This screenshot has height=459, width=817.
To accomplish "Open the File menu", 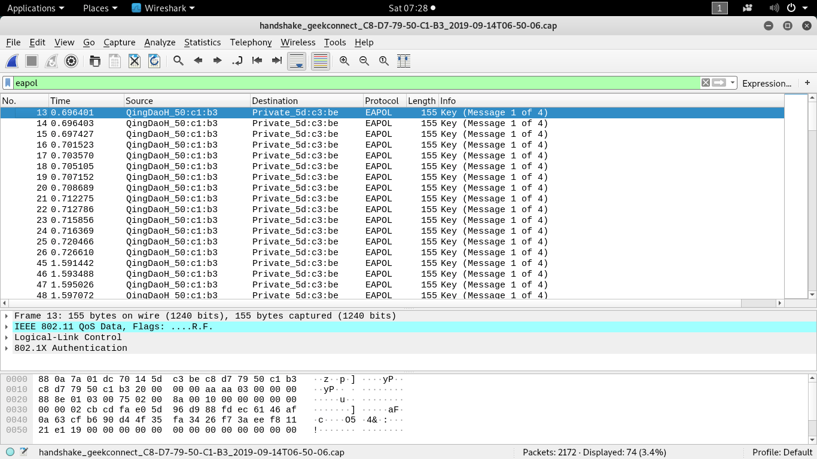I will coord(13,42).
